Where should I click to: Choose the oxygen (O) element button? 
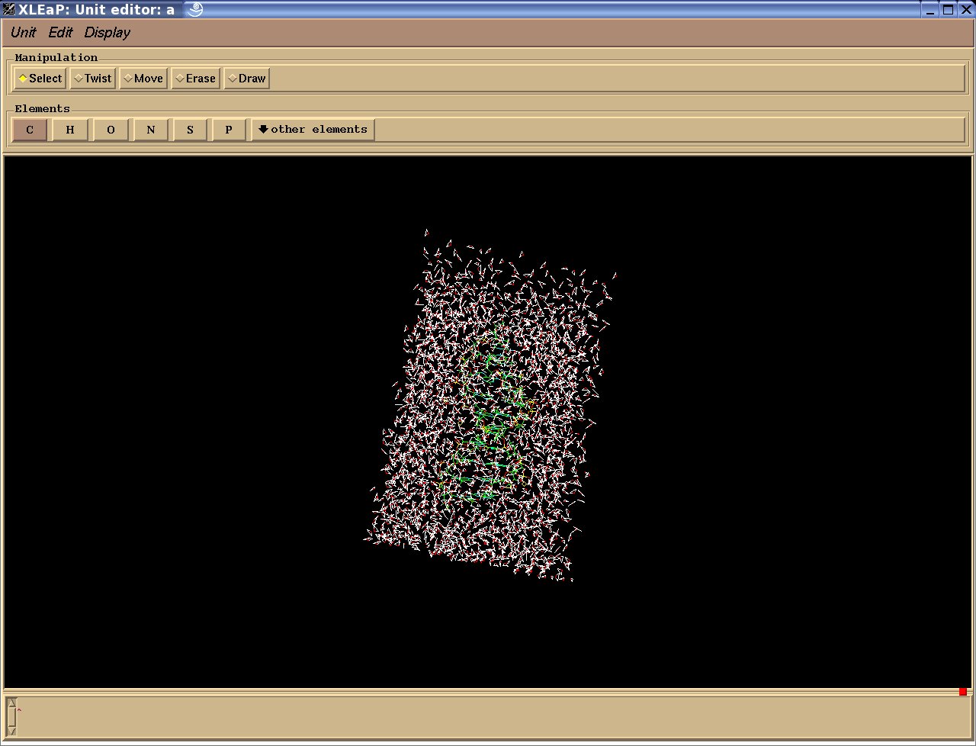point(111,130)
